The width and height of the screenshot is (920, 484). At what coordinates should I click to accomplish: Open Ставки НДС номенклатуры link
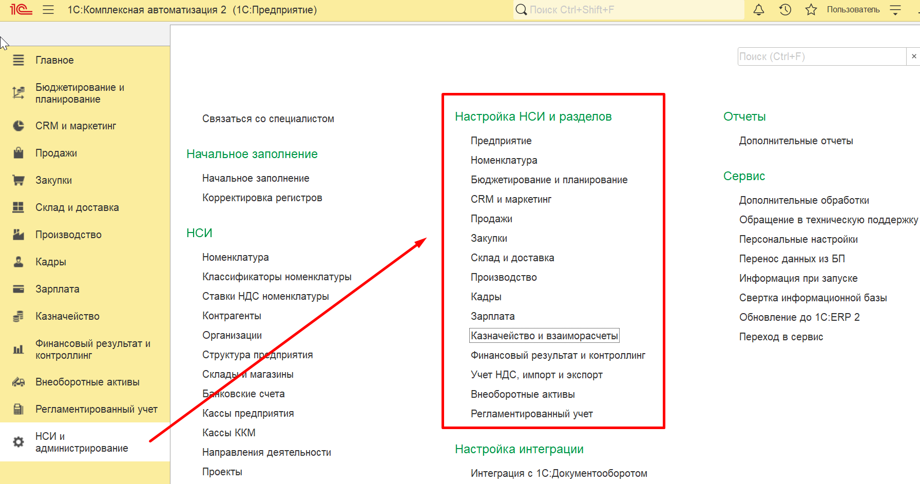pyautogui.click(x=265, y=296)
